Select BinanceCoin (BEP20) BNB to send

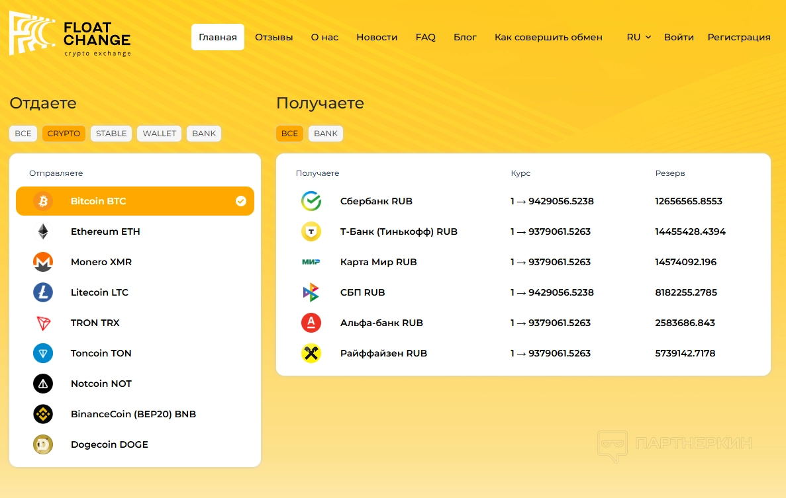135,415
